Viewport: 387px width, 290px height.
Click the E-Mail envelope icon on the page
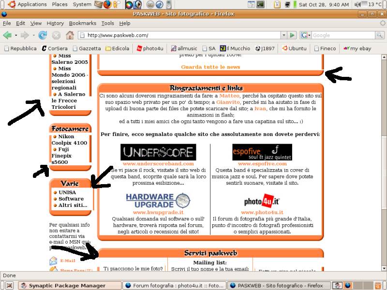pos(53,261)
